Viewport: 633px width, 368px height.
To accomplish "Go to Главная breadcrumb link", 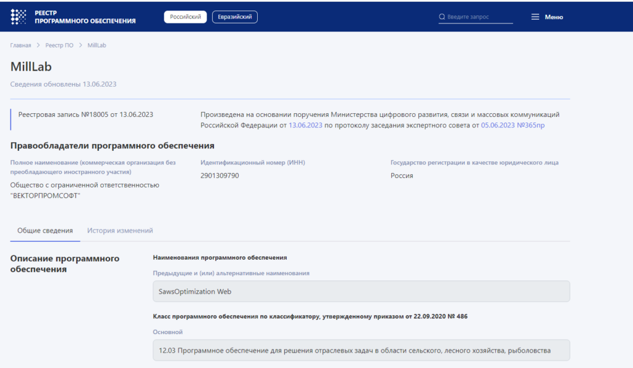I will click(20, 45).
